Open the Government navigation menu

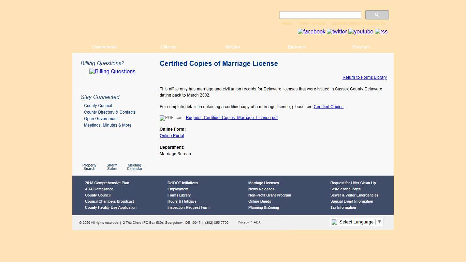[104, 47]
